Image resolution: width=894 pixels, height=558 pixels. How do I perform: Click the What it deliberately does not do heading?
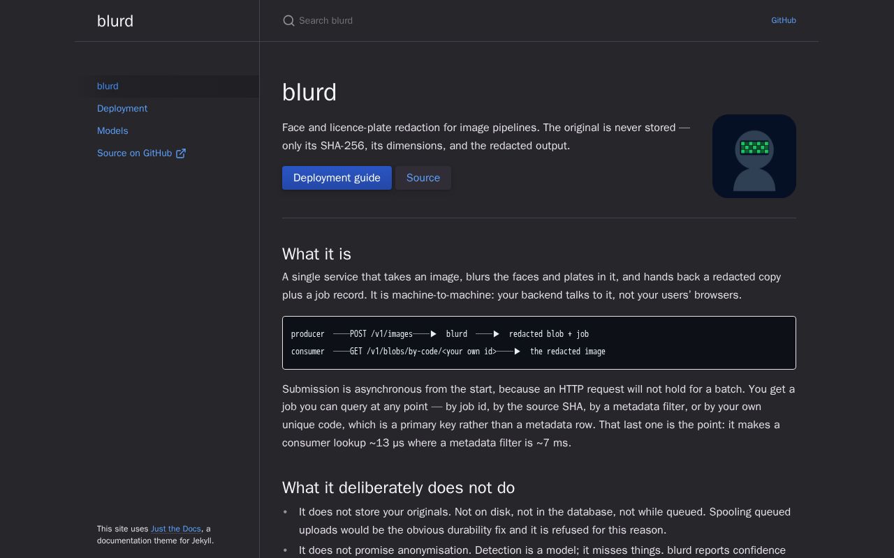(x=398, y=488)
